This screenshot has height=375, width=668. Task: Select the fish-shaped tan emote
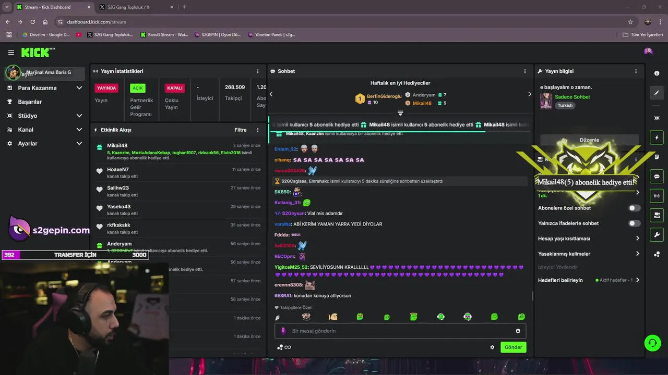[333, 317]
